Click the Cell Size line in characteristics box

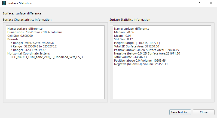click(20, 36)
